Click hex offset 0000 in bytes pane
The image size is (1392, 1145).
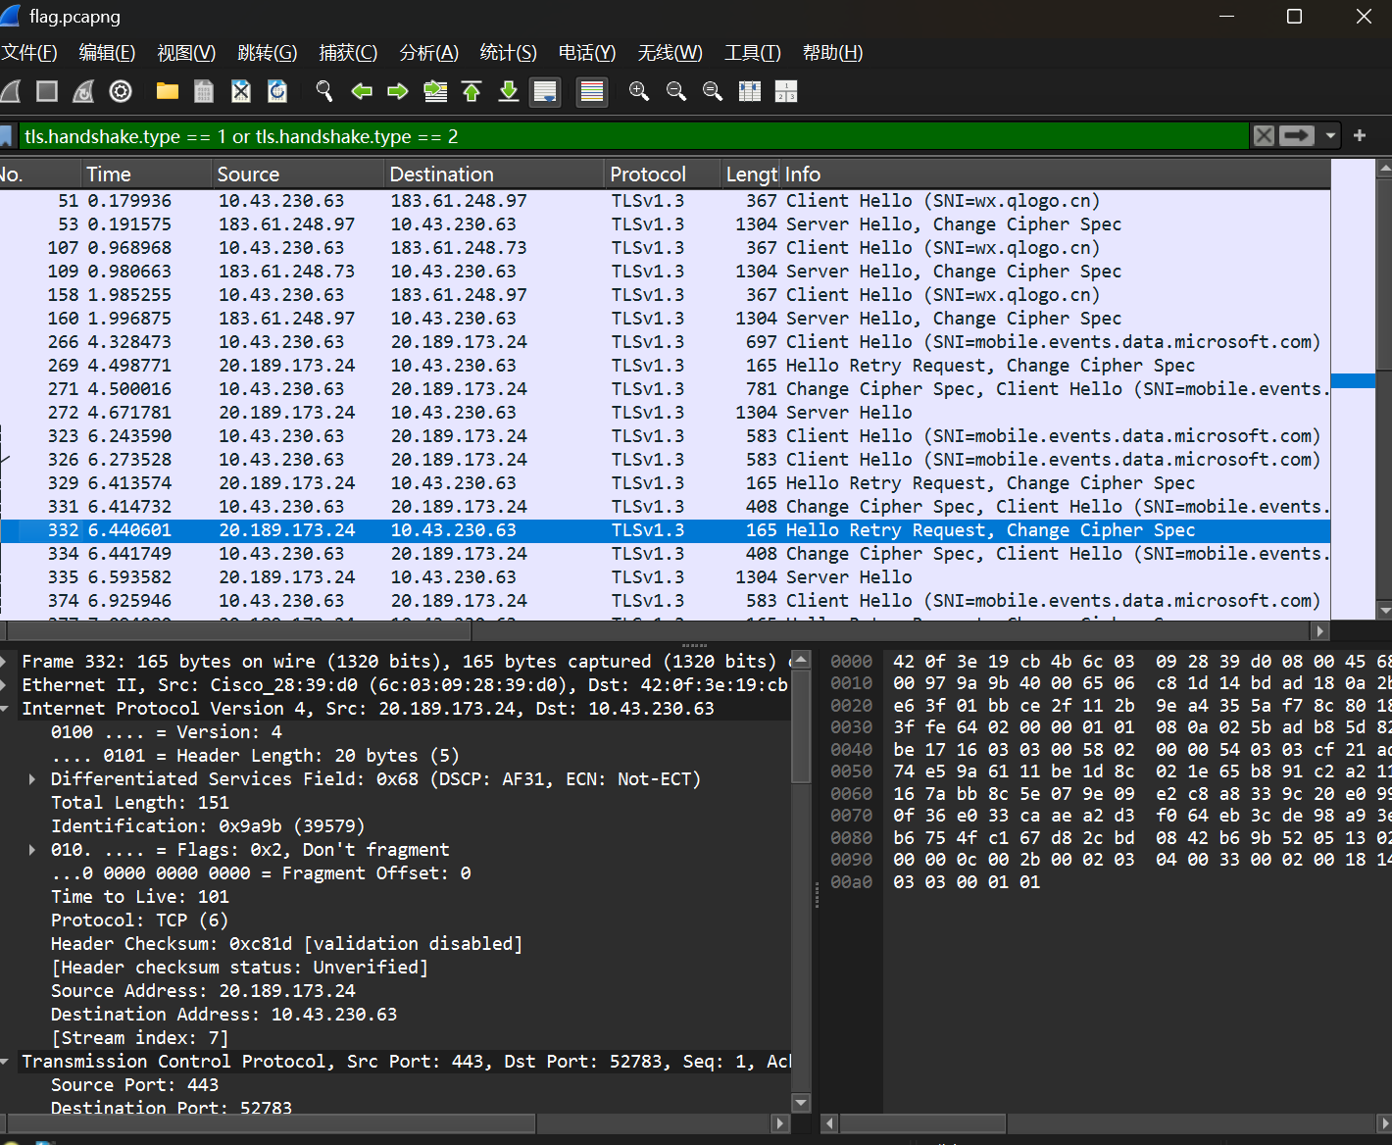pos(851,662)
